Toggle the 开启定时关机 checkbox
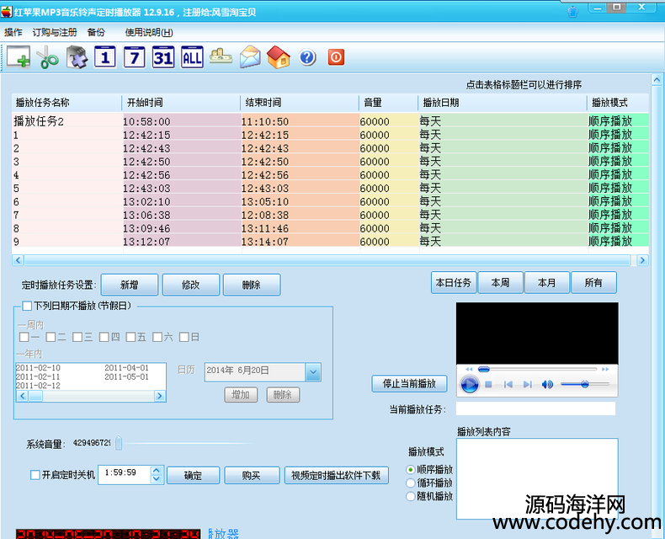Screen dimensions: 665x539 35,475
